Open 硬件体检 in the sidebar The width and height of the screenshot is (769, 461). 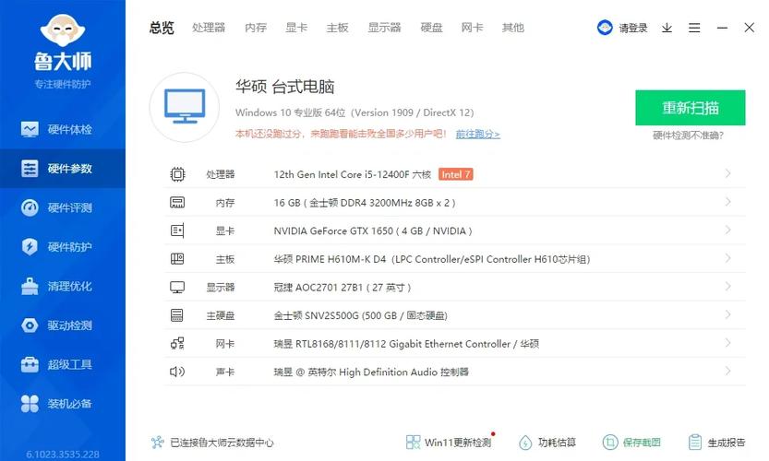click(x=62, y=129)
